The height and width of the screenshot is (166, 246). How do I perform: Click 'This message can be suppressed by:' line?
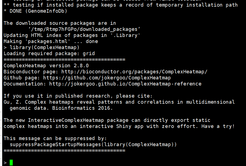click(x=55, y=138)
